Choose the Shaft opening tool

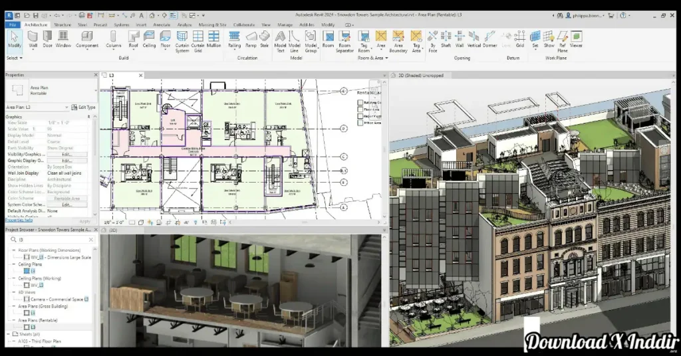pos(446,39)
